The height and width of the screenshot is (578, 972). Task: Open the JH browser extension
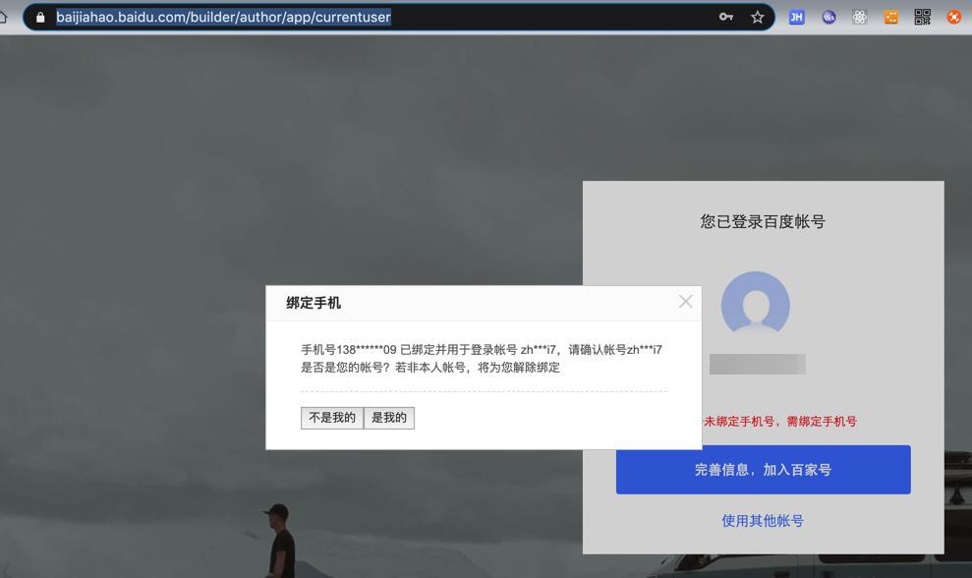point(797,18)
